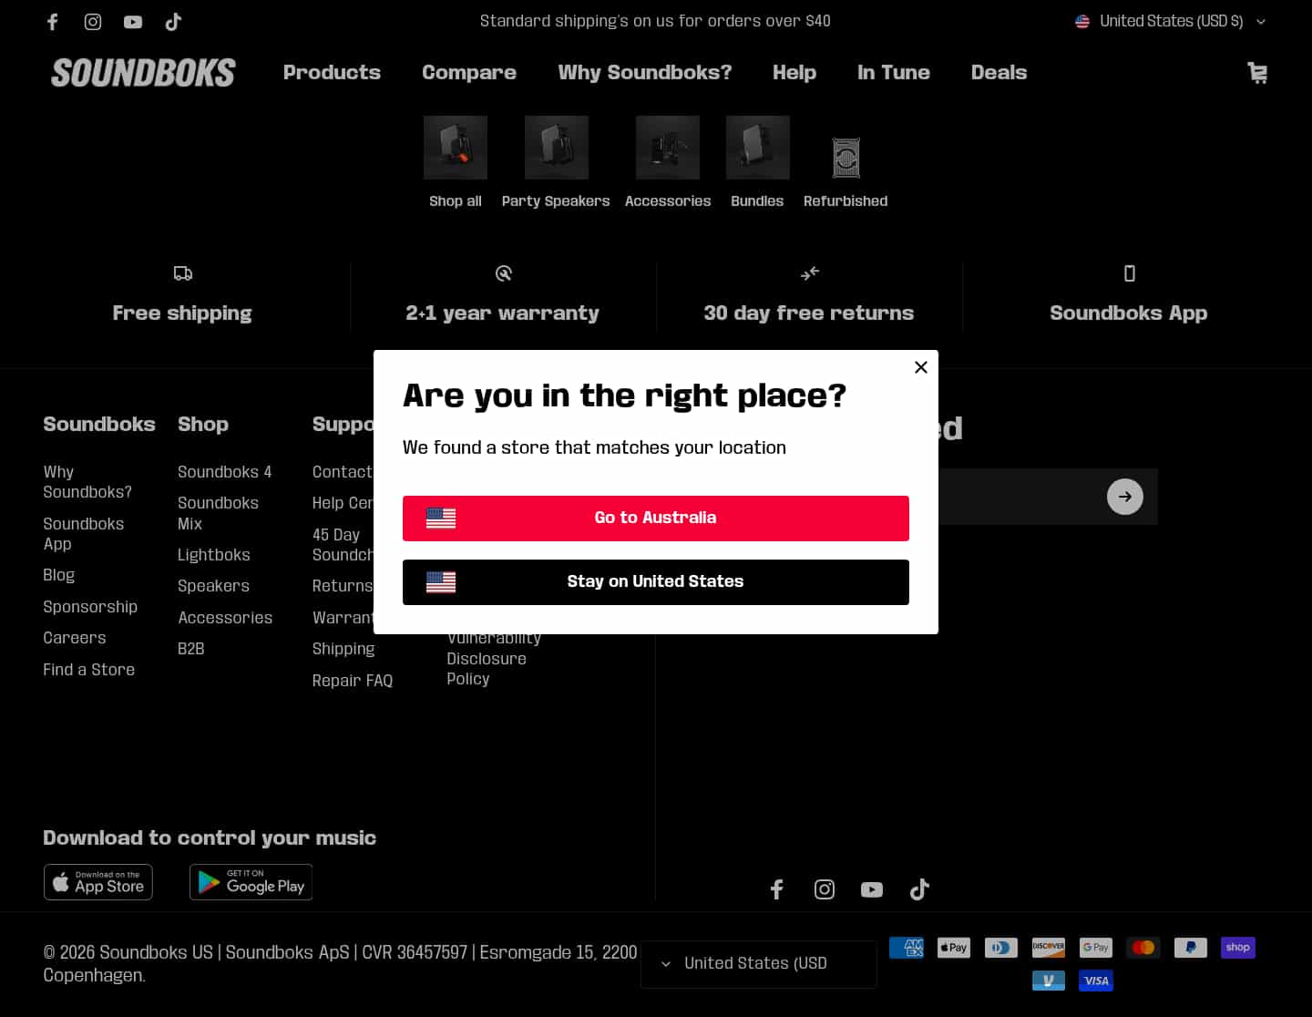This screenshot has height=1017, width=1312.
Task: Submit newsletter with arrow button
Action: [1125, 497]
